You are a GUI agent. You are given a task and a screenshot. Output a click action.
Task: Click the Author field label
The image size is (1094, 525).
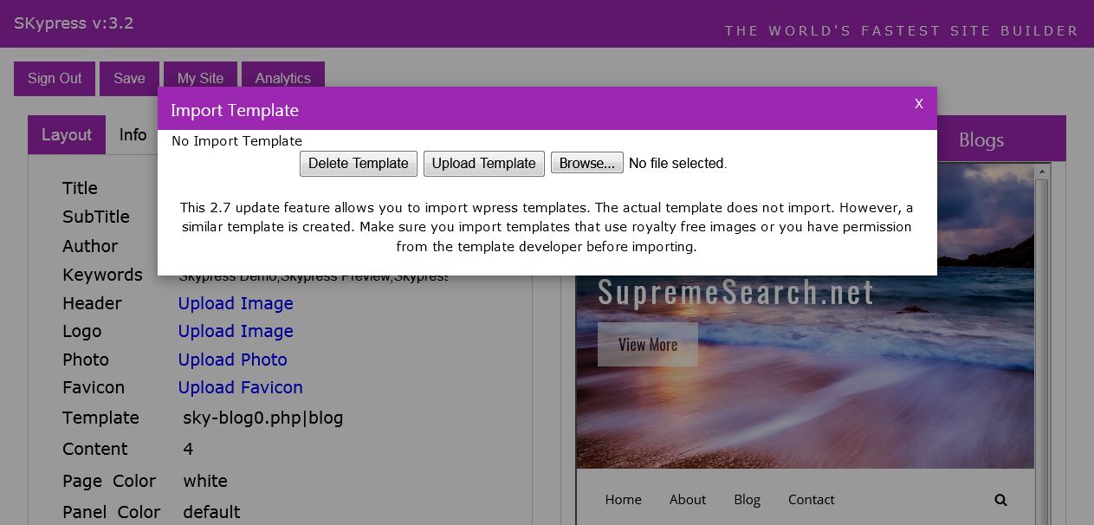(x=90, y=246)
